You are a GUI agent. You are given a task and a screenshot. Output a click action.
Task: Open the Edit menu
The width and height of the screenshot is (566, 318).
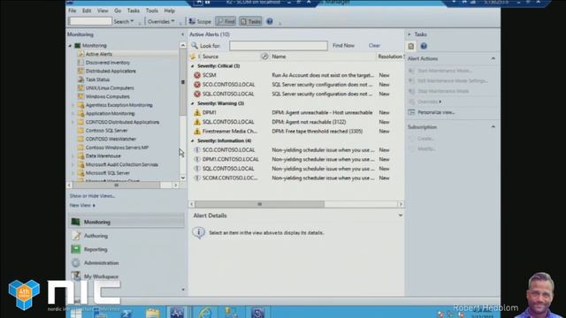pyautogui.click(x=87, y=11)
